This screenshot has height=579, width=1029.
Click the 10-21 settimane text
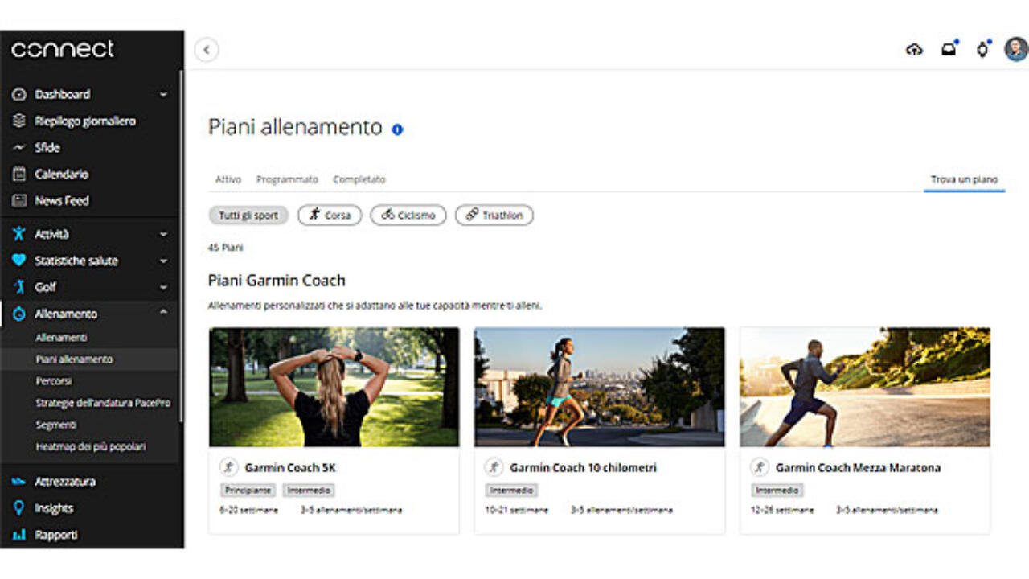(517, 510)
